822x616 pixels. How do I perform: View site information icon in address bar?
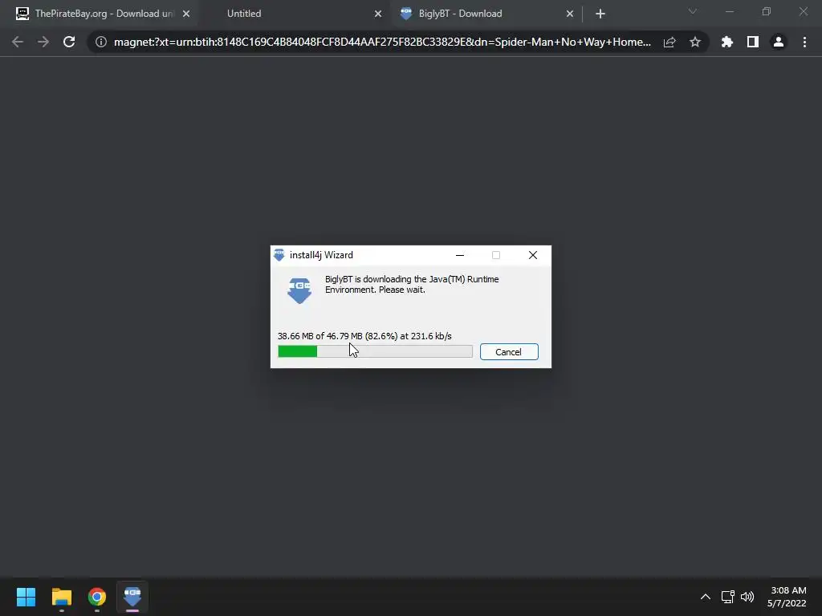(x=100, y=42)
